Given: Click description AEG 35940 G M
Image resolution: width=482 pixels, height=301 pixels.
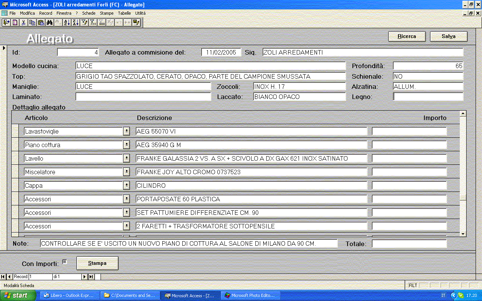Looking at the screenshot, I should (252, 145).
